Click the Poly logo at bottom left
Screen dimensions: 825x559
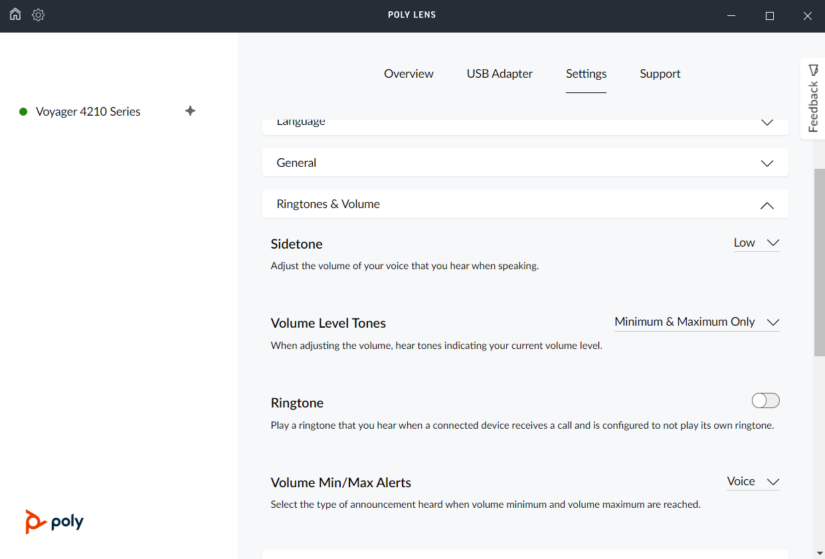(54, 521)
